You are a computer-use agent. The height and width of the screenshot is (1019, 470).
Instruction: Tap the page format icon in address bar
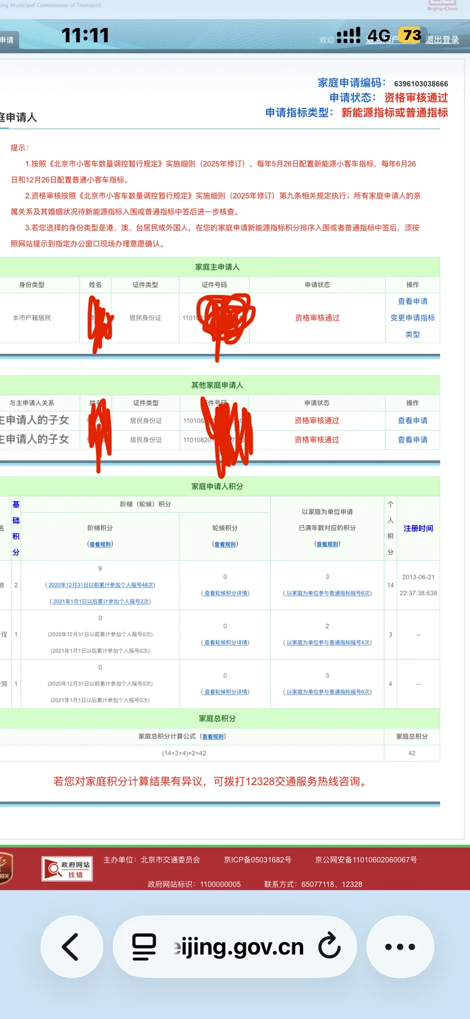144,946
